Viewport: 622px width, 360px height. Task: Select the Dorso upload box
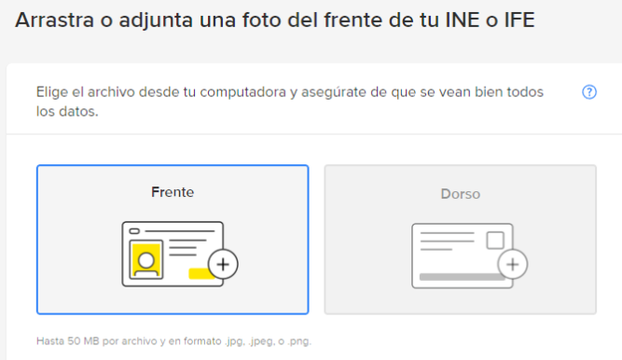(x=460, y=240)
